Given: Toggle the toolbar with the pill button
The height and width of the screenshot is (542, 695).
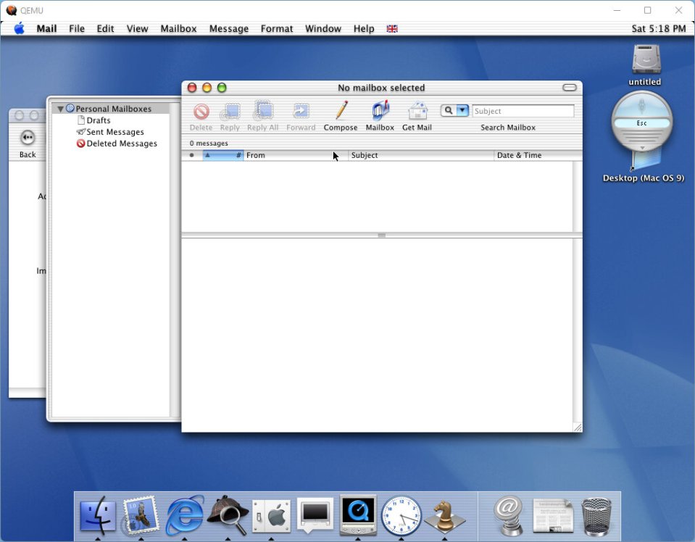Looking at the screenshot, I should (570, 88).
